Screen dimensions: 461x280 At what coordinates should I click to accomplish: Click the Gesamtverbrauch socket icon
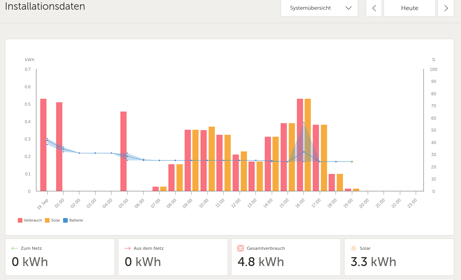pos(240,248)
